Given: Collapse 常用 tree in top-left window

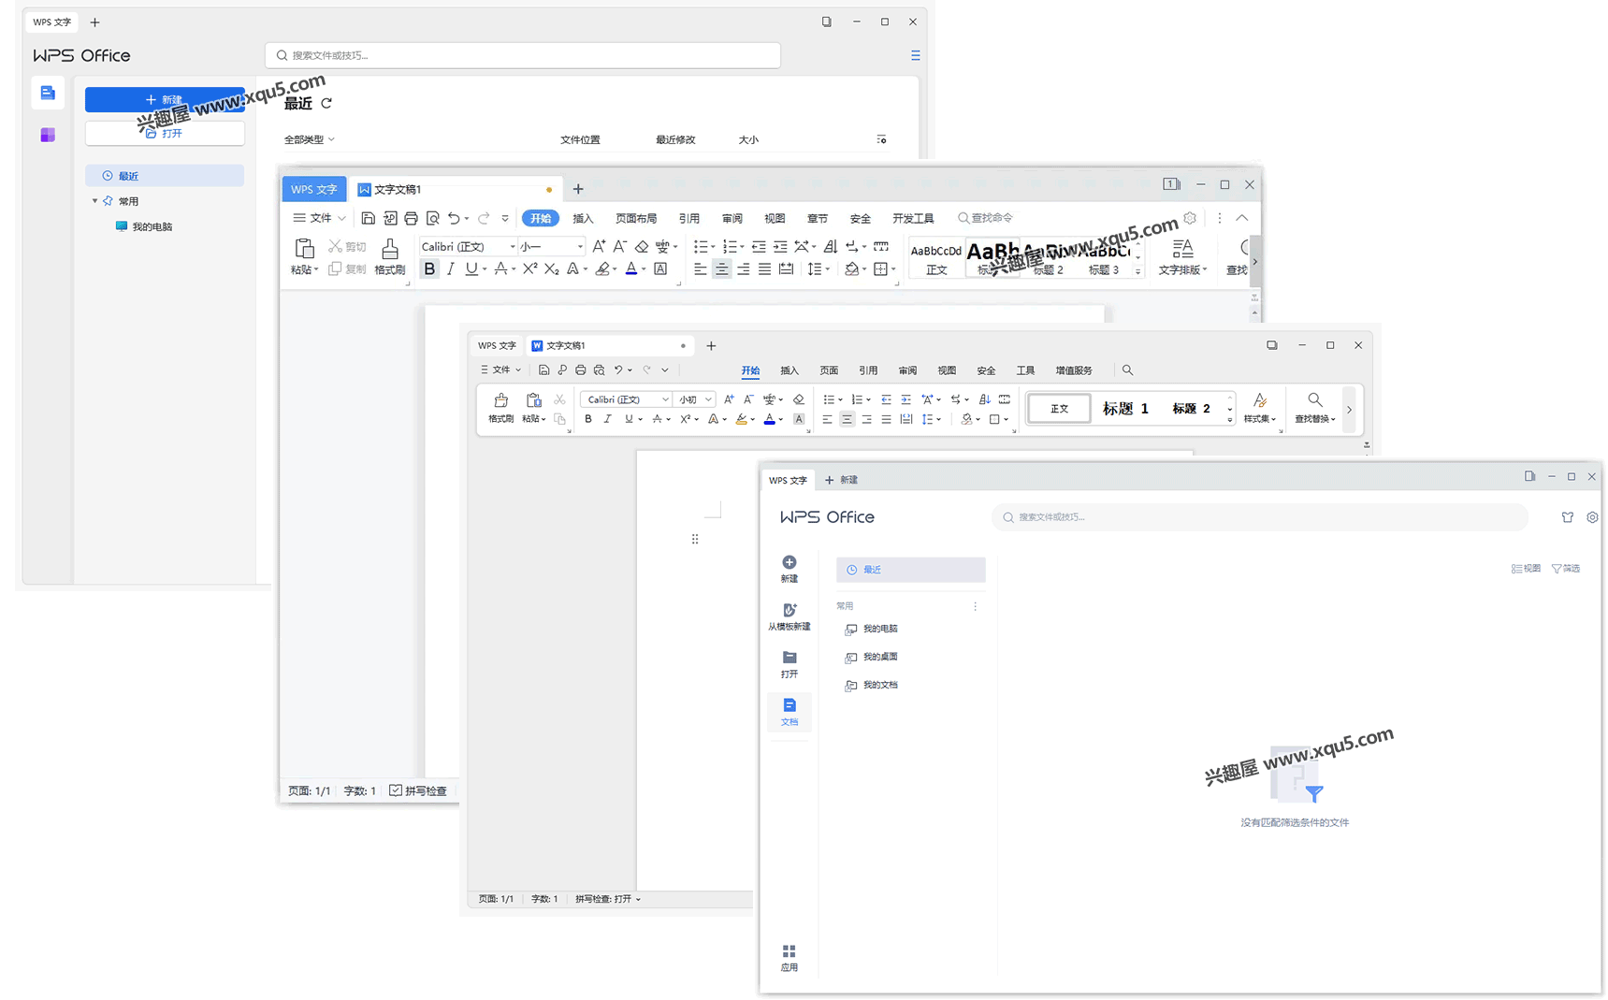Looking at the screenshot, I should coord(94,201).
